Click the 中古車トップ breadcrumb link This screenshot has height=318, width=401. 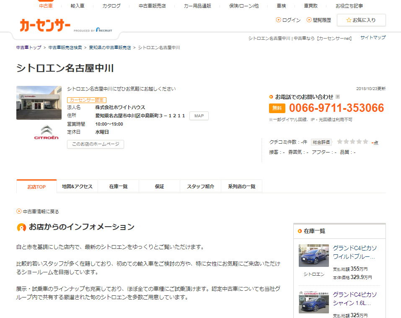(28, 47)
